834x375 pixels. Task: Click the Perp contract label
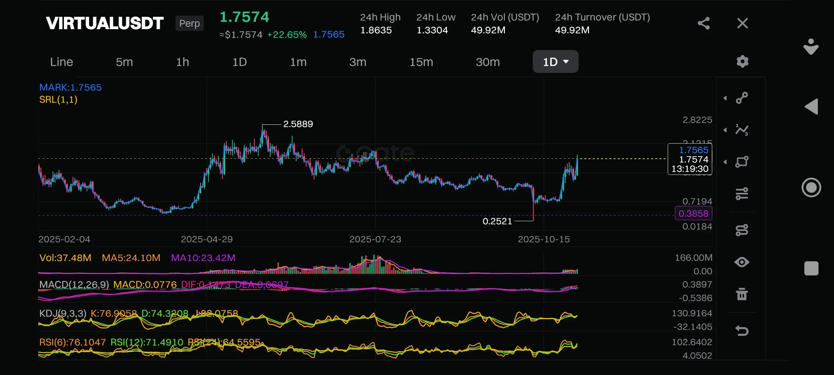[189, 23]
